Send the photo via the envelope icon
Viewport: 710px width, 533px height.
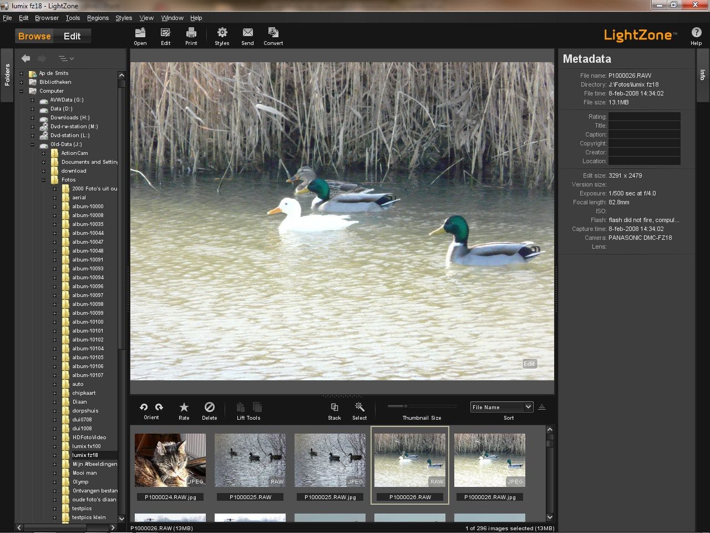[x=247, y=36]
